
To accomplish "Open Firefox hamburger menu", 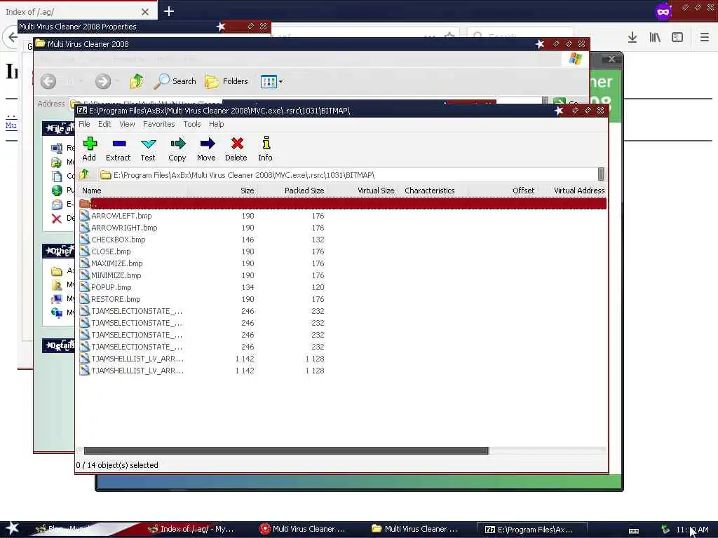I will point(705,37).
